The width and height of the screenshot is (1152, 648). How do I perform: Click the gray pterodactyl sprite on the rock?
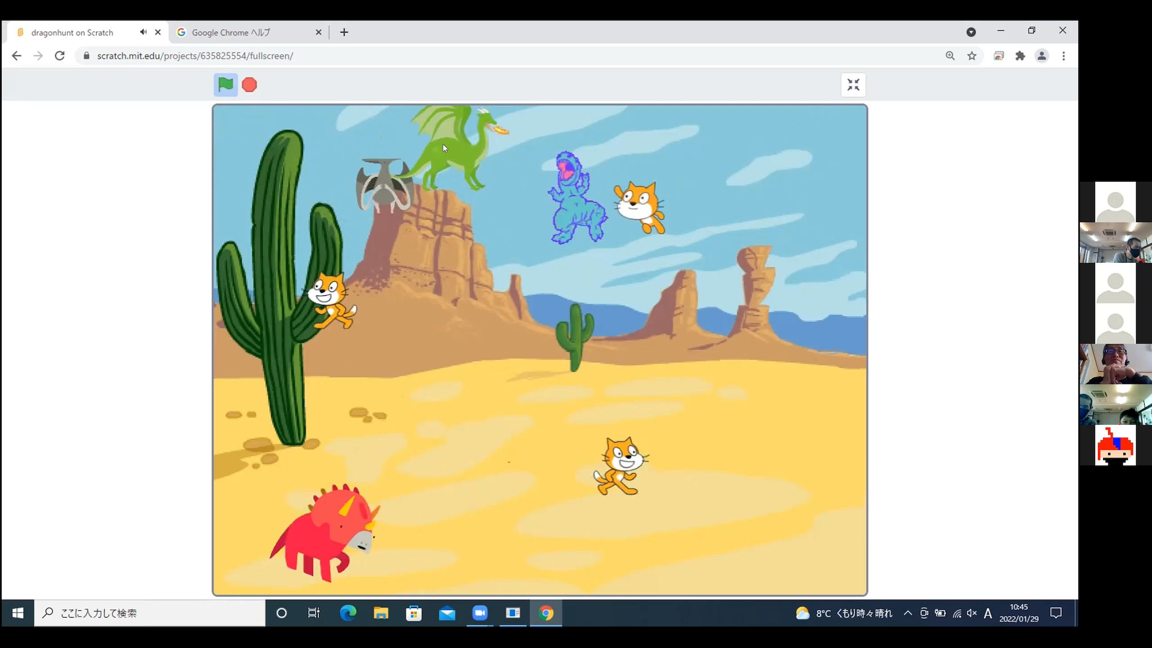click(384, 185)
